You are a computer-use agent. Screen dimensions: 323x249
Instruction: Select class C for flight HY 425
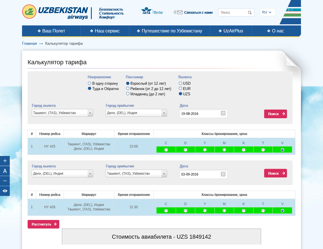(166, 150)
